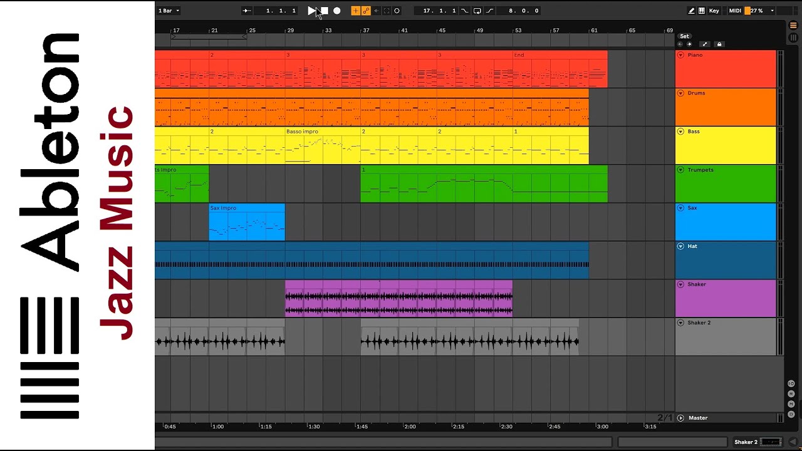Jump to the Previous Locator arrow
The height and width of the screenshot is (451, 802).
pyautogui.click(x=680, y=44)
